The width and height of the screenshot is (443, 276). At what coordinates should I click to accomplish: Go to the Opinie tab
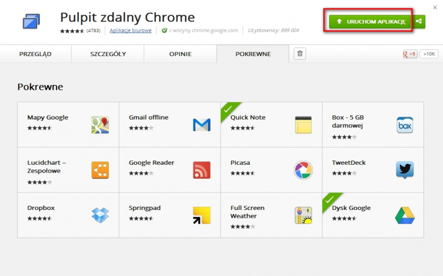[x=180, y=54]
